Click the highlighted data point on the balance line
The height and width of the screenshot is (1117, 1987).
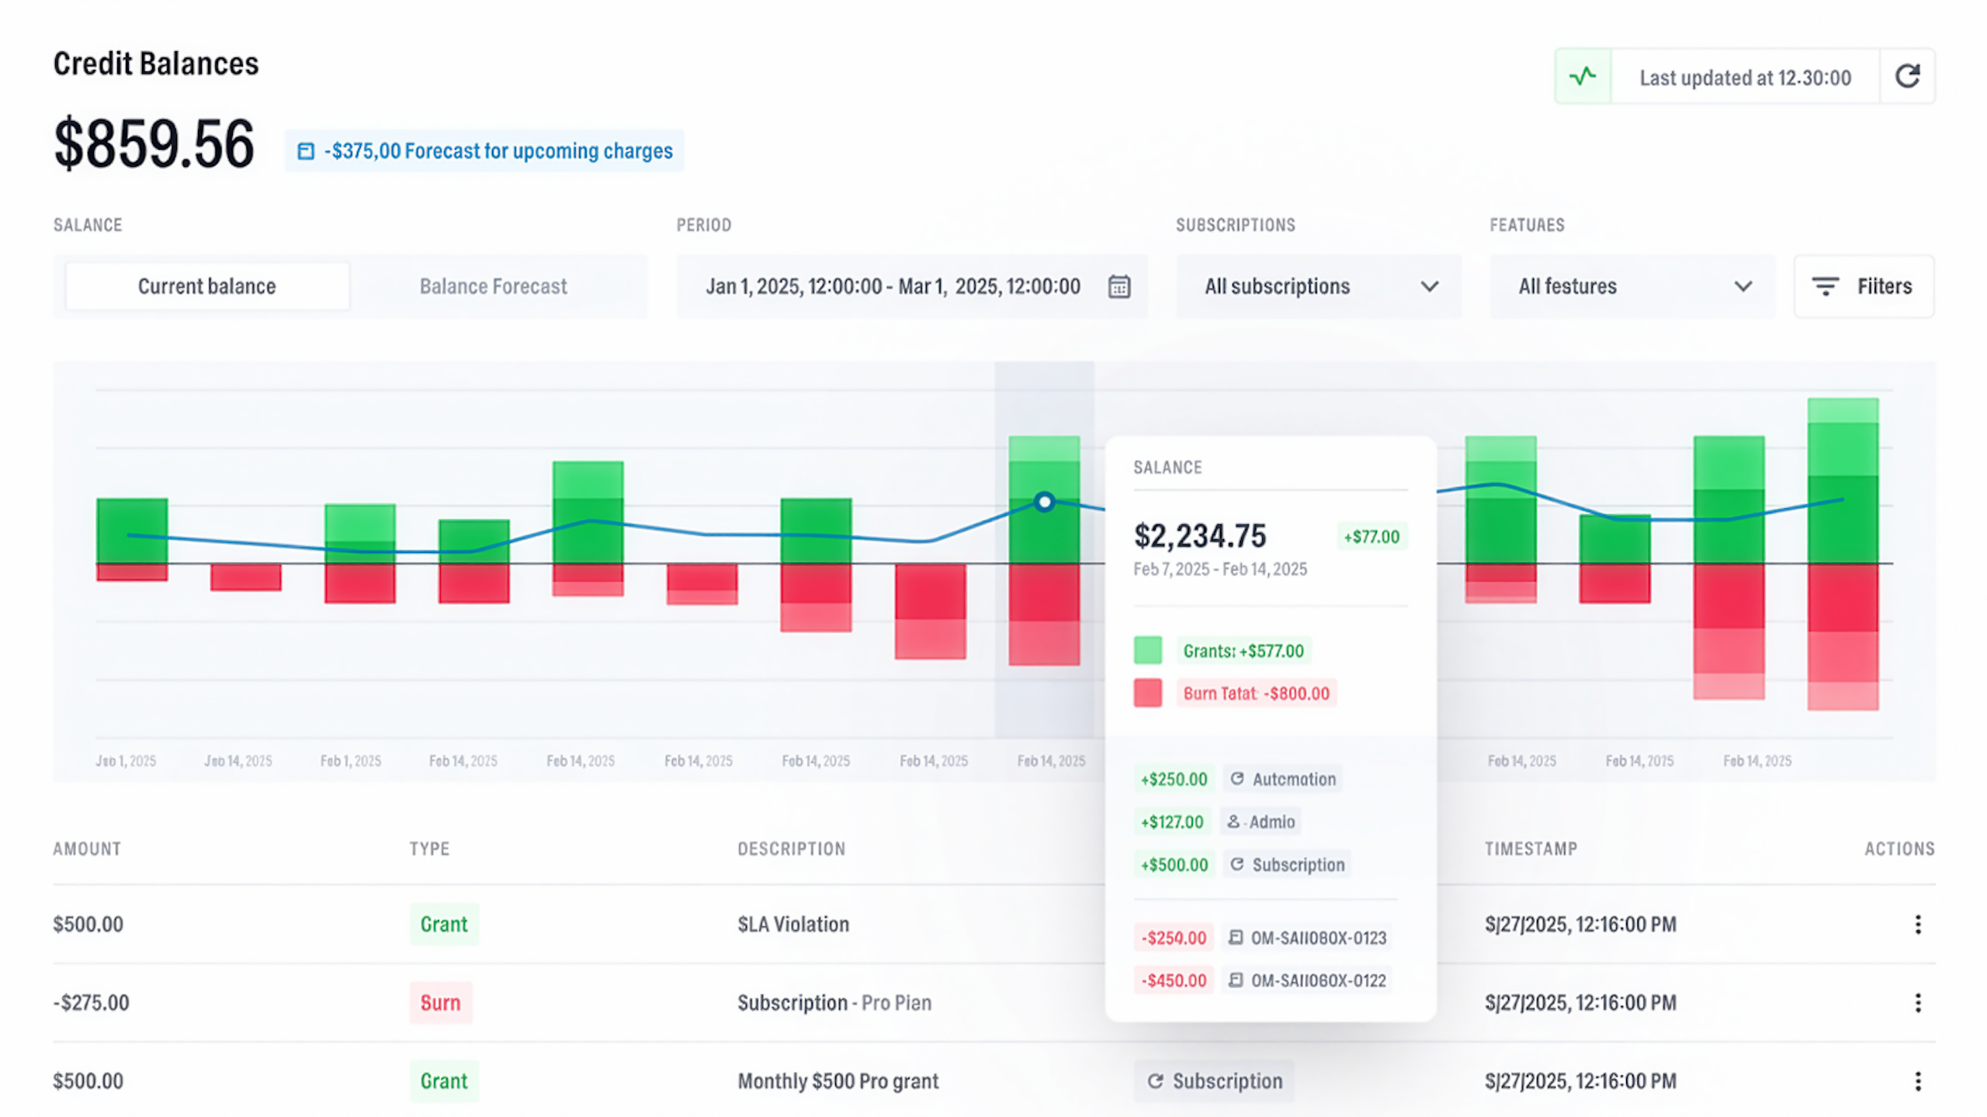click(1045, 502)
